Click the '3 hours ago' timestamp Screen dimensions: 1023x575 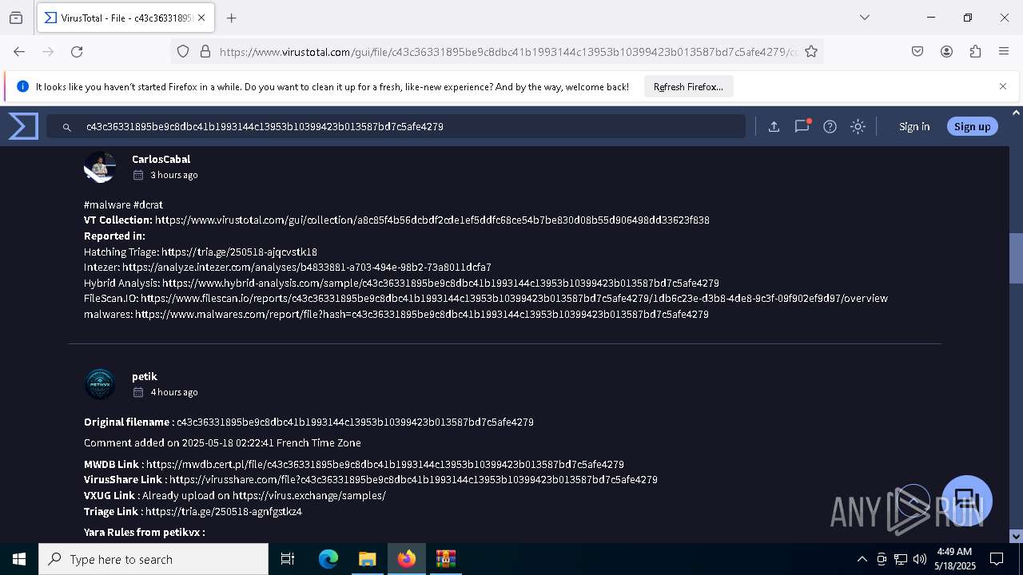tap(173, 175)
